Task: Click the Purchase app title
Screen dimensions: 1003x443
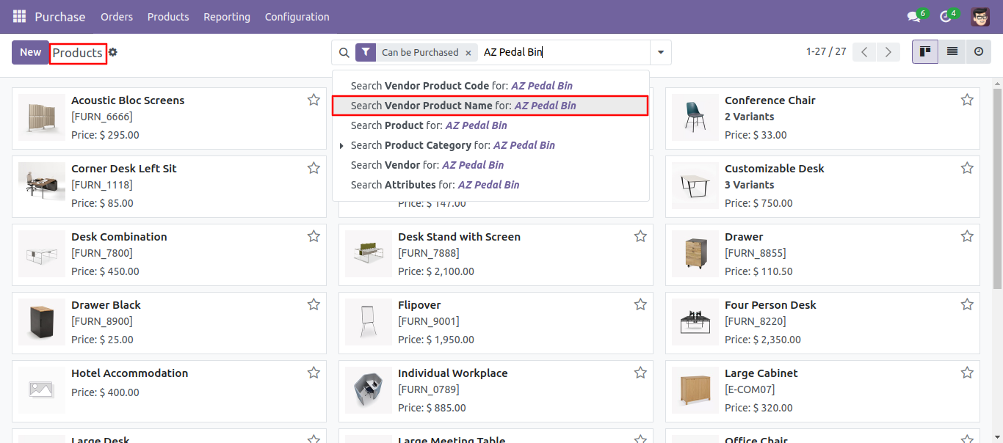Action: tap(60, 16)
